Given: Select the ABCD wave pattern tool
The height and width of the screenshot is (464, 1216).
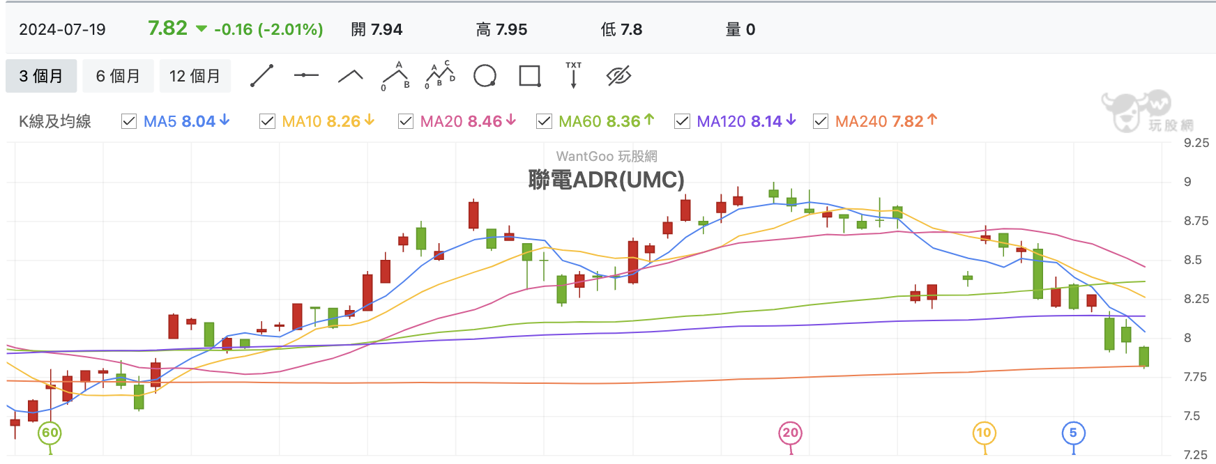Looking at the screenshot, I should [x=440, y=75].
